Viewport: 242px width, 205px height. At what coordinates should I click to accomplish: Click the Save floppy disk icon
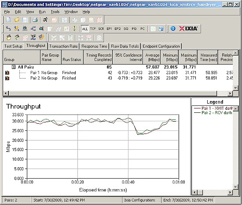click(x=25, y=20)
